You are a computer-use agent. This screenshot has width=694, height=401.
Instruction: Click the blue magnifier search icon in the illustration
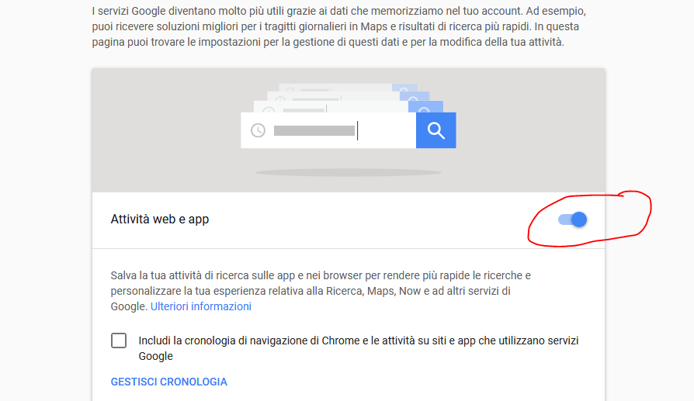click(436, 130)
